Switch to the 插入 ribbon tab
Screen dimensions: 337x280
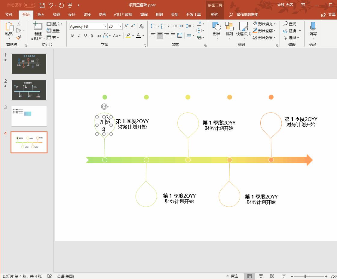tap(41, 14)
